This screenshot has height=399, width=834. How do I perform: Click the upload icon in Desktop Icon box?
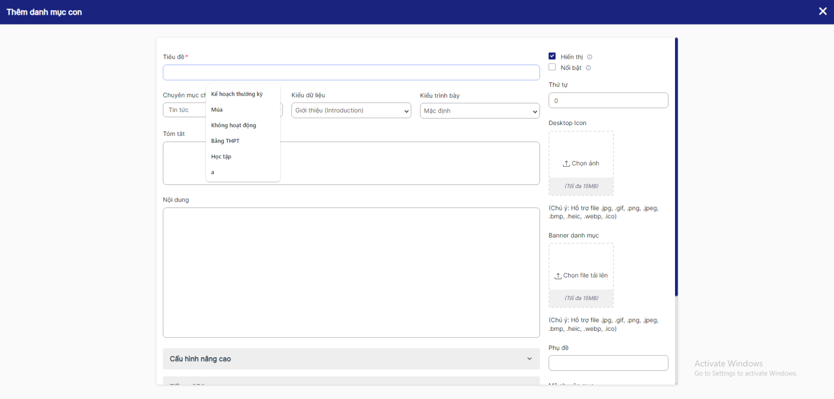[566, 164]
